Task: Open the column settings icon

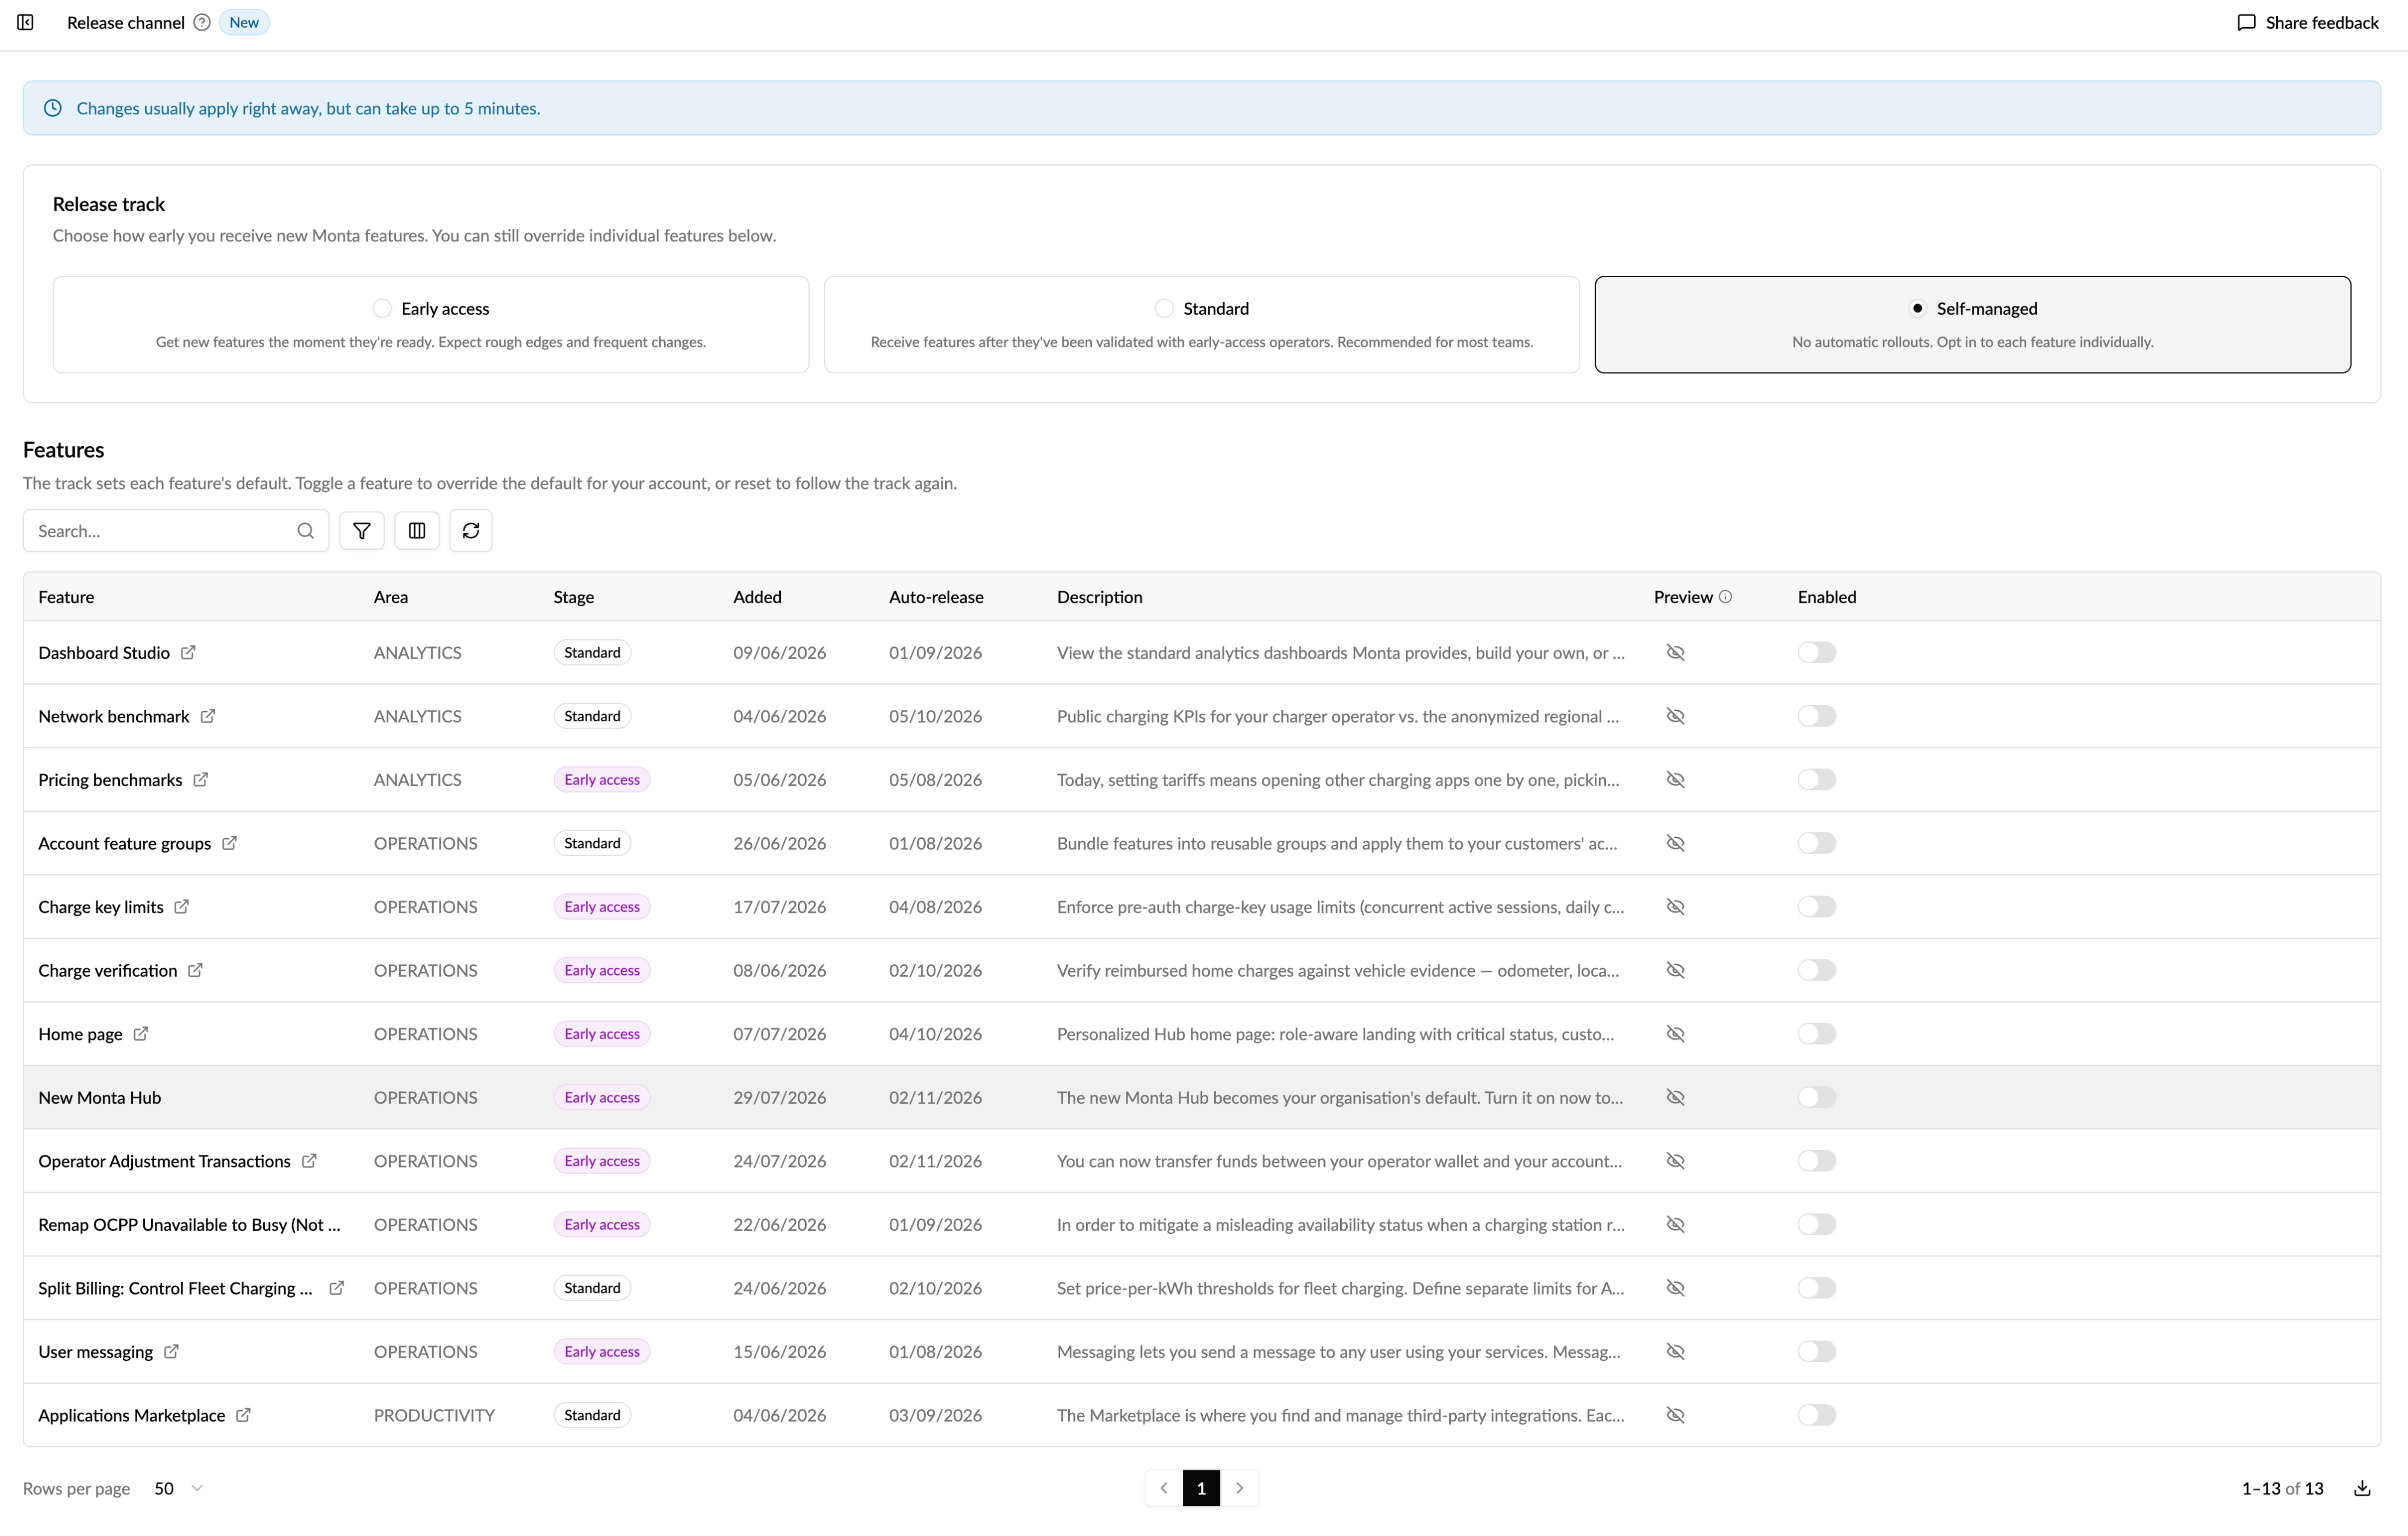Action: [417, 531]
